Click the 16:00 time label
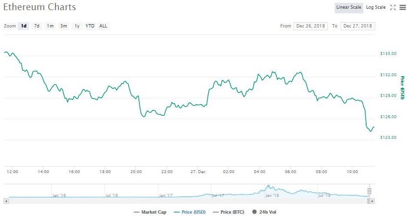 pos(74,172)
